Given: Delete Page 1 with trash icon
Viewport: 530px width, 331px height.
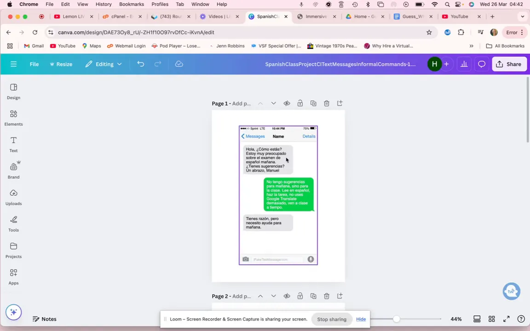Looking at the screenshot, I should (x=327, y=103).
